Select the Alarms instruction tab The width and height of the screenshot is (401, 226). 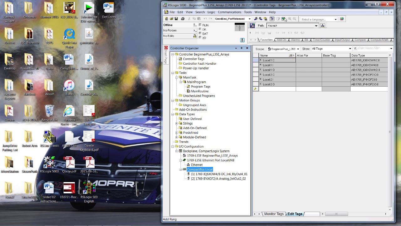click(295, 40)
